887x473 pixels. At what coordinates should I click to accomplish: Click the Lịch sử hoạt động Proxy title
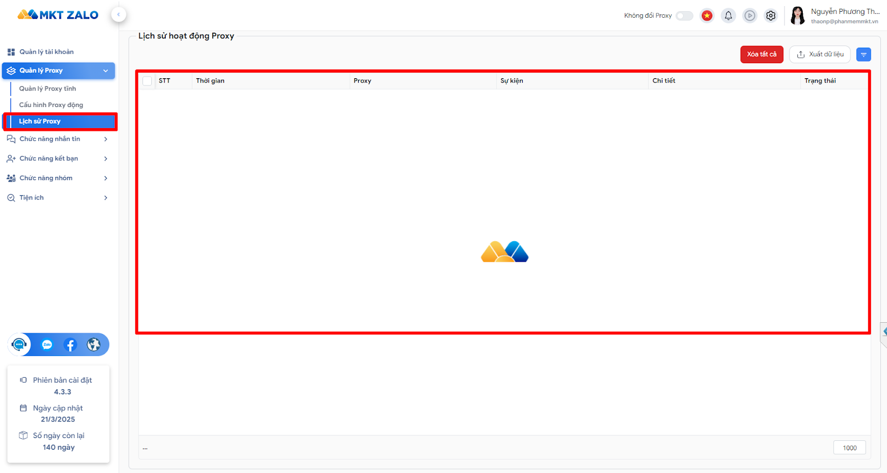point(186,36)
